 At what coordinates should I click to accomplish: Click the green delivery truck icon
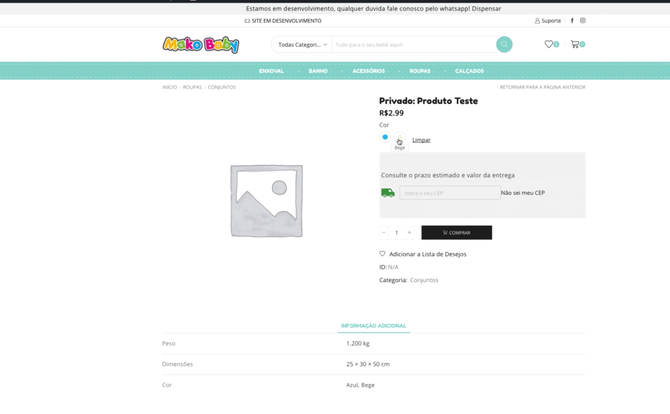pos(388,193)
